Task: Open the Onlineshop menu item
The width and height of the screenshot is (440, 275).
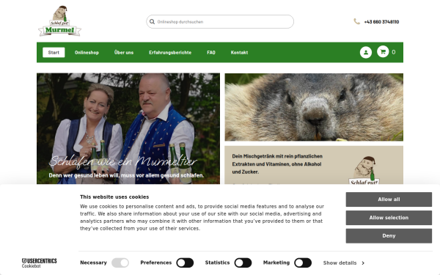Action: tap(87, 53)
